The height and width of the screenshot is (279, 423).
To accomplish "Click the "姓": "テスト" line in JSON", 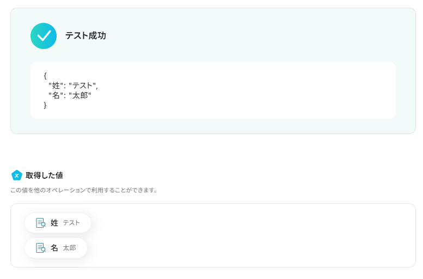I will [73, 86].
